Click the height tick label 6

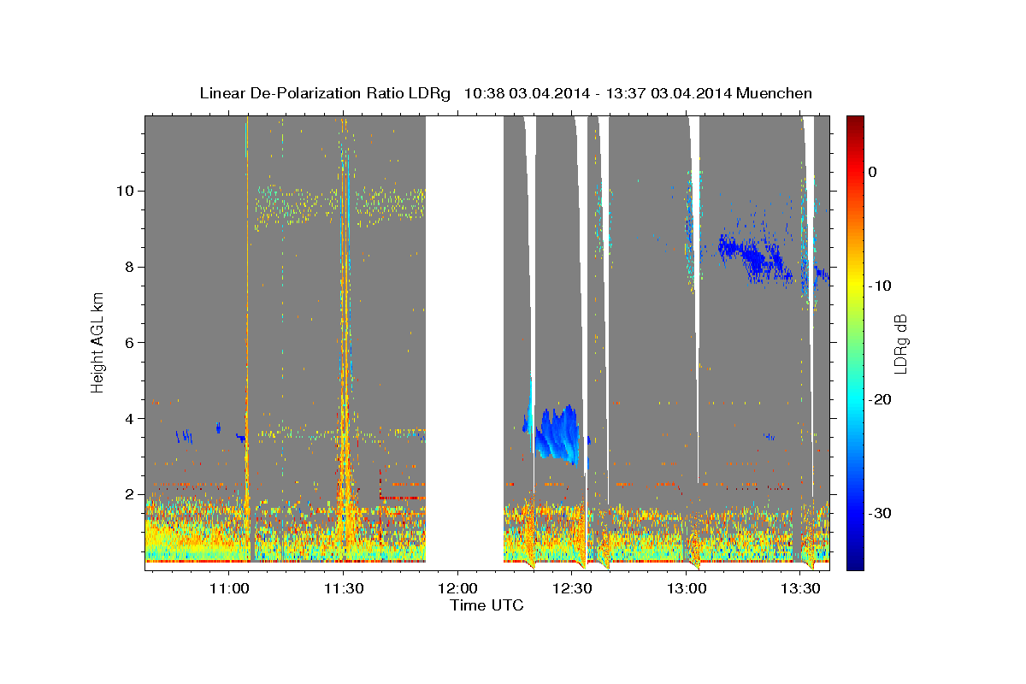click(x=128, y=343)
